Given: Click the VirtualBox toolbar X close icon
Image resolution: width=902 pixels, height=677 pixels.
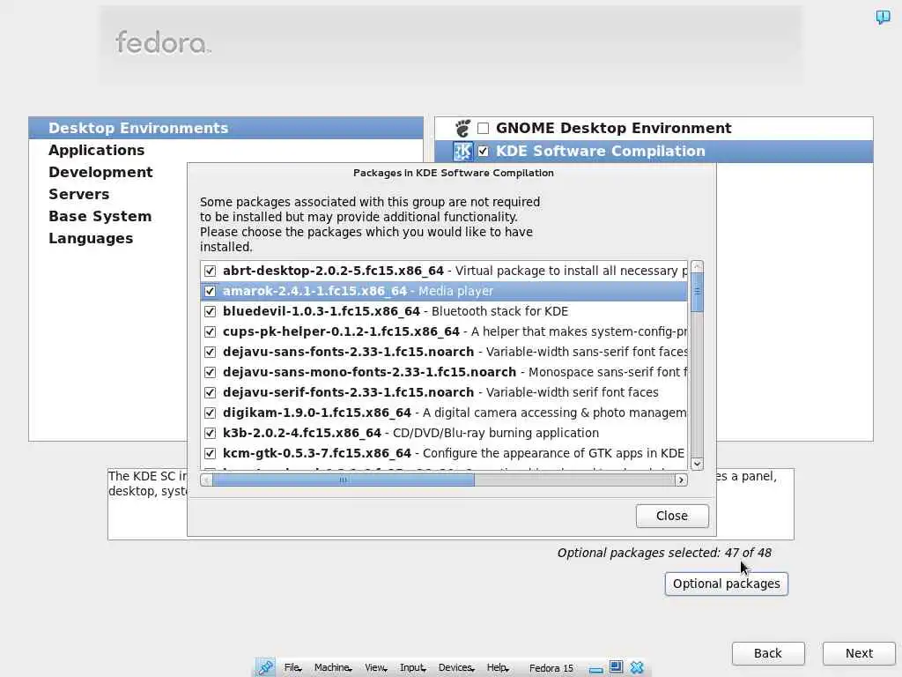Looking at the screenshot, I should point(637,667).
